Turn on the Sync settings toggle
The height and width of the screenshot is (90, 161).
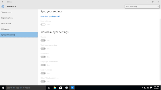pos(43,24)
